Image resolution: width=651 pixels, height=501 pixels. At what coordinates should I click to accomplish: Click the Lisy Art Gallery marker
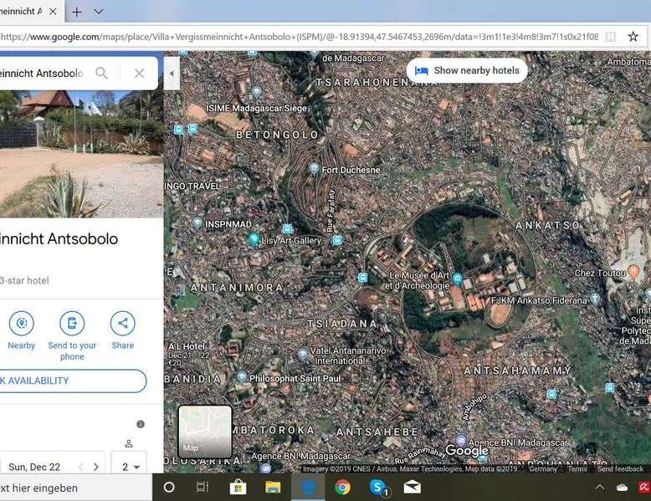[254, 239]
